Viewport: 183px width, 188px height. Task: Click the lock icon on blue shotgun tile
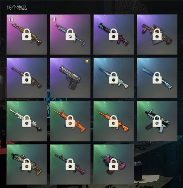tap(157, 78)
